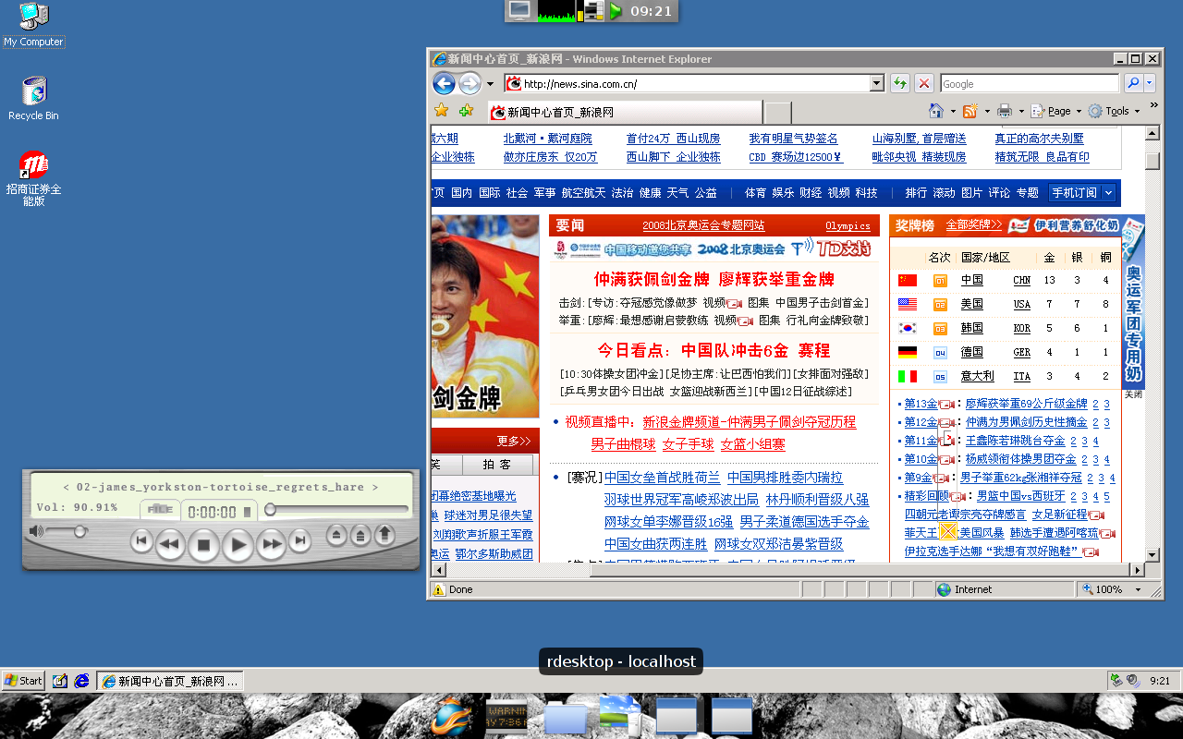Click the 0:00:00 time display in the player
Viewport: 1183px width, 739px height.
[x=212, y=512]
